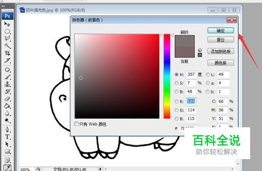Click the brightness field showing 48
This screenshot has width=262, height=171.
191,92
